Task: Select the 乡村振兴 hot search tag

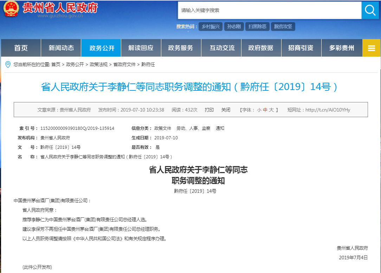Action: pos(210,27)
